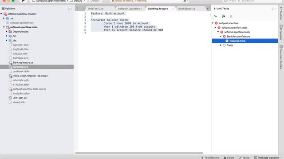This screenshot has width=284, height=159.
Task: Click the Unit Tests lightning icon
Action: pos(214,9)
